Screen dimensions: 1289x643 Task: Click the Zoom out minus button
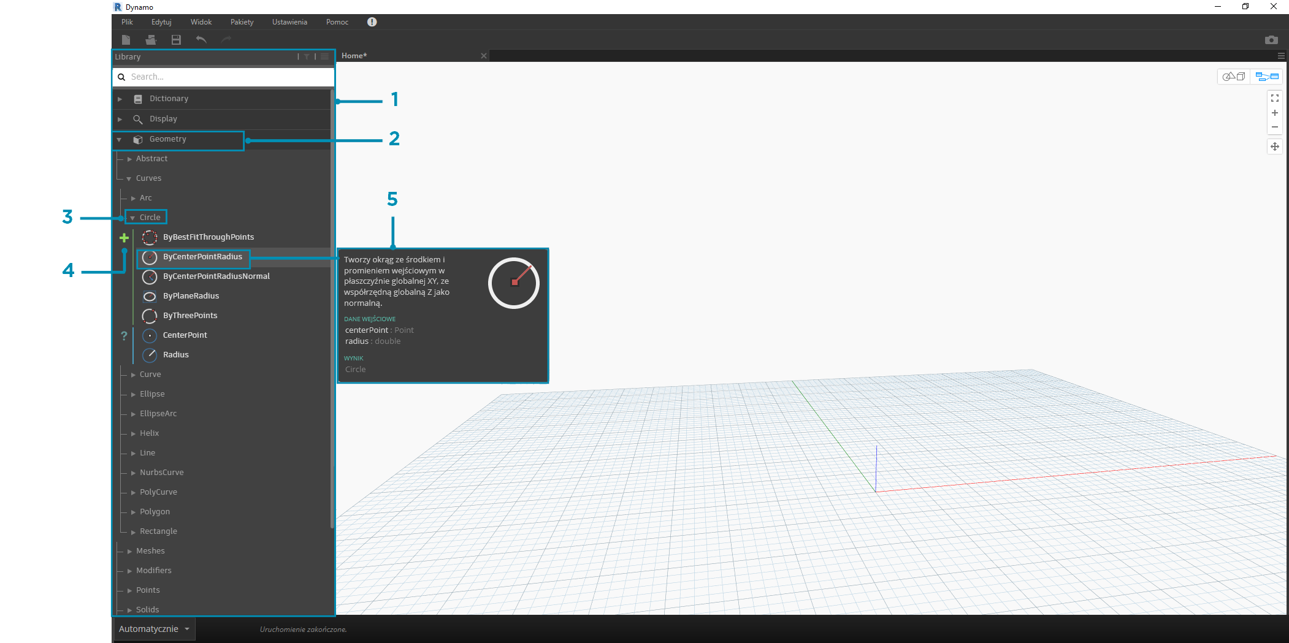pos(1275,127)
